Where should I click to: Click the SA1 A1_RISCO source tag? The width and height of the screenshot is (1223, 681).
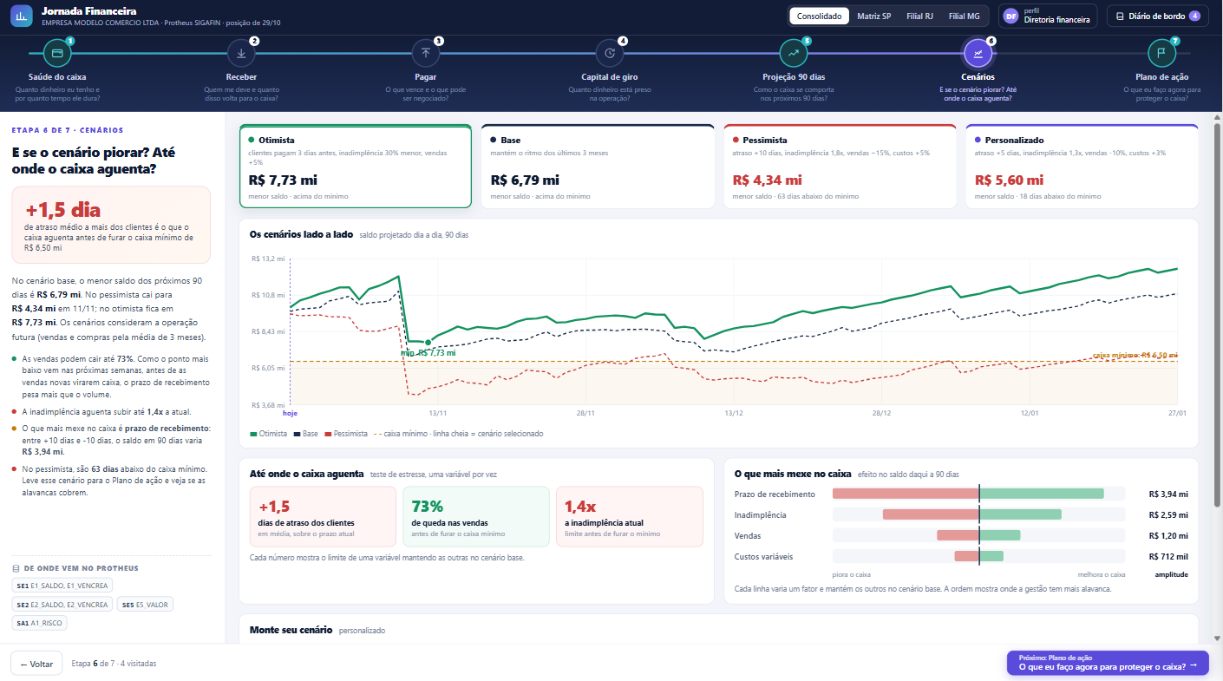(39, 623)
